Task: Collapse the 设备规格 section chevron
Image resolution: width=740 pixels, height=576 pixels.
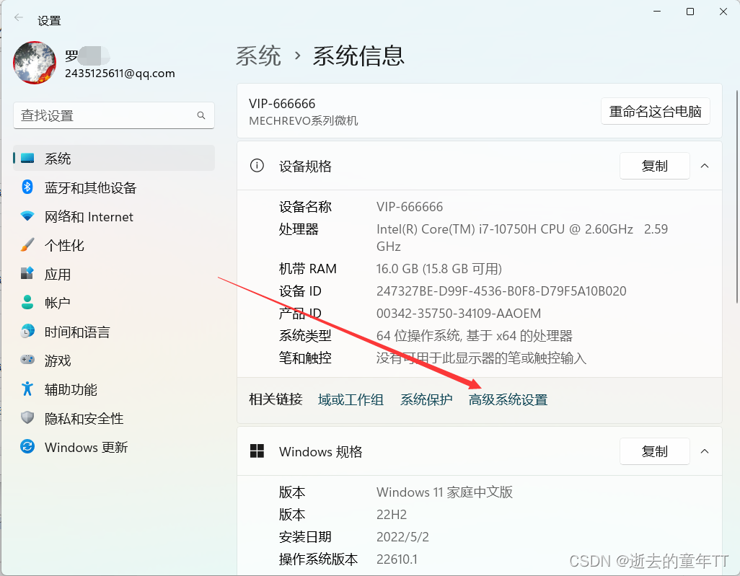Action: tap(705, 166)
